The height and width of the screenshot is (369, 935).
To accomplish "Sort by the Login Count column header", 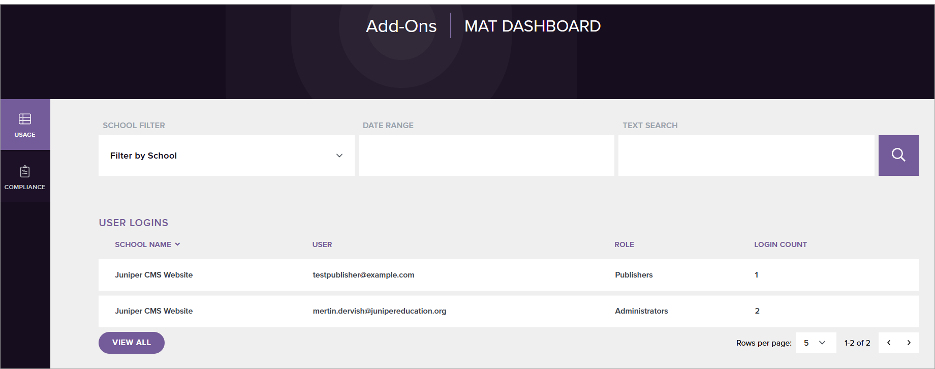I will click(780, 244).
